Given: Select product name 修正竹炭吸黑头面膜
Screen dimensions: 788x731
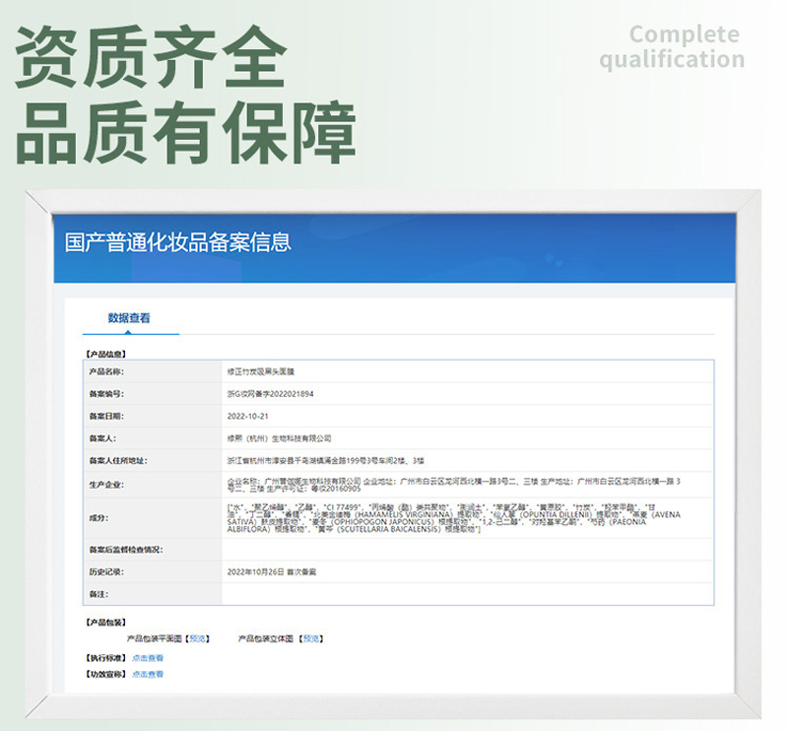Looking at the screenshot, I should pos(261,371).
